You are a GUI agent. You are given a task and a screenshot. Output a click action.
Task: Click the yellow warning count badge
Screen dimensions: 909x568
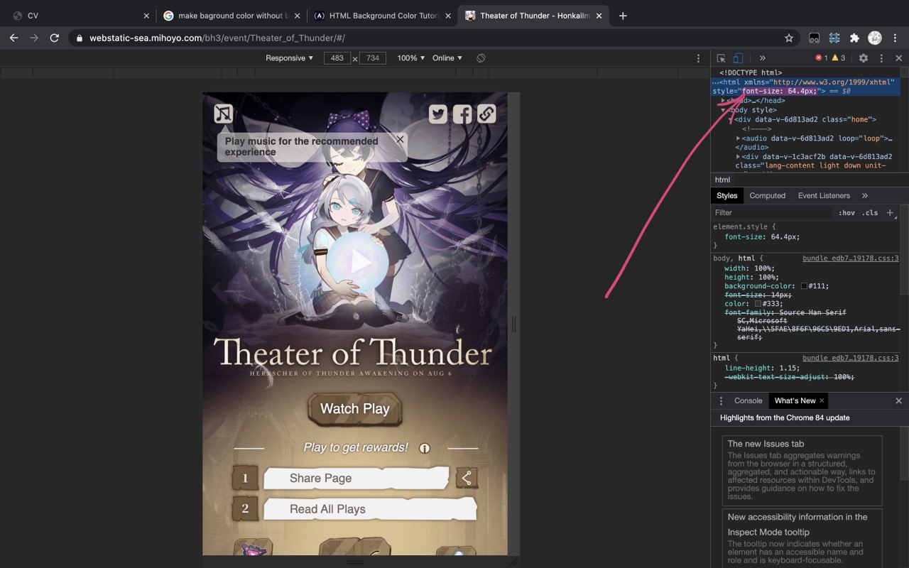(839, 58)
